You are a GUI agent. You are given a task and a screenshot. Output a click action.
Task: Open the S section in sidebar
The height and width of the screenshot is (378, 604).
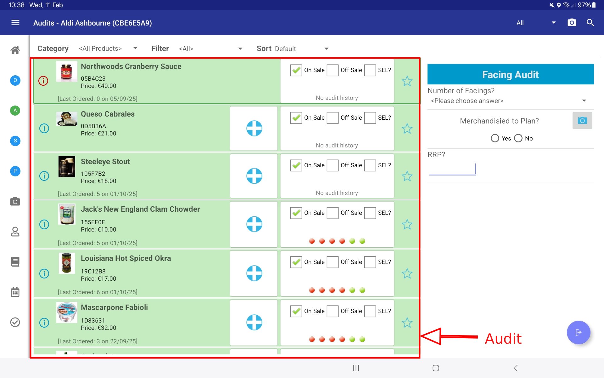[x=15, y=141]
